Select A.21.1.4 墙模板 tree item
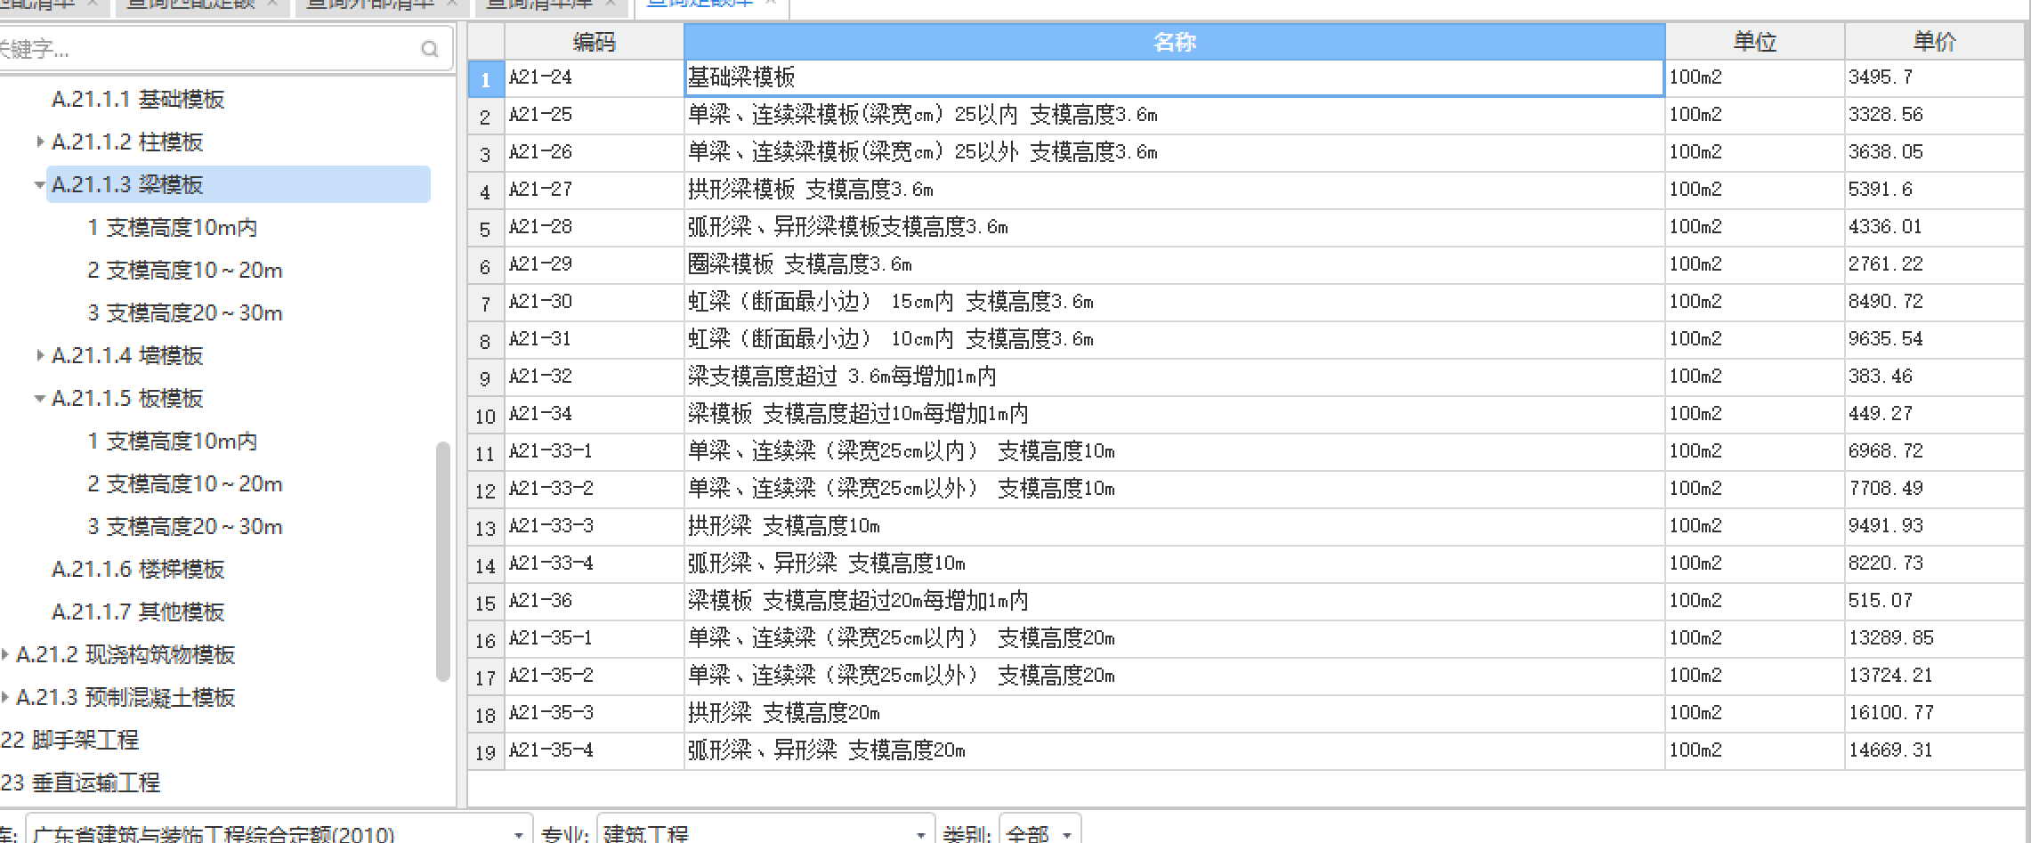The width and height of the screenshot is (2031, 843). pyautogui.click(x=127, y=355)
